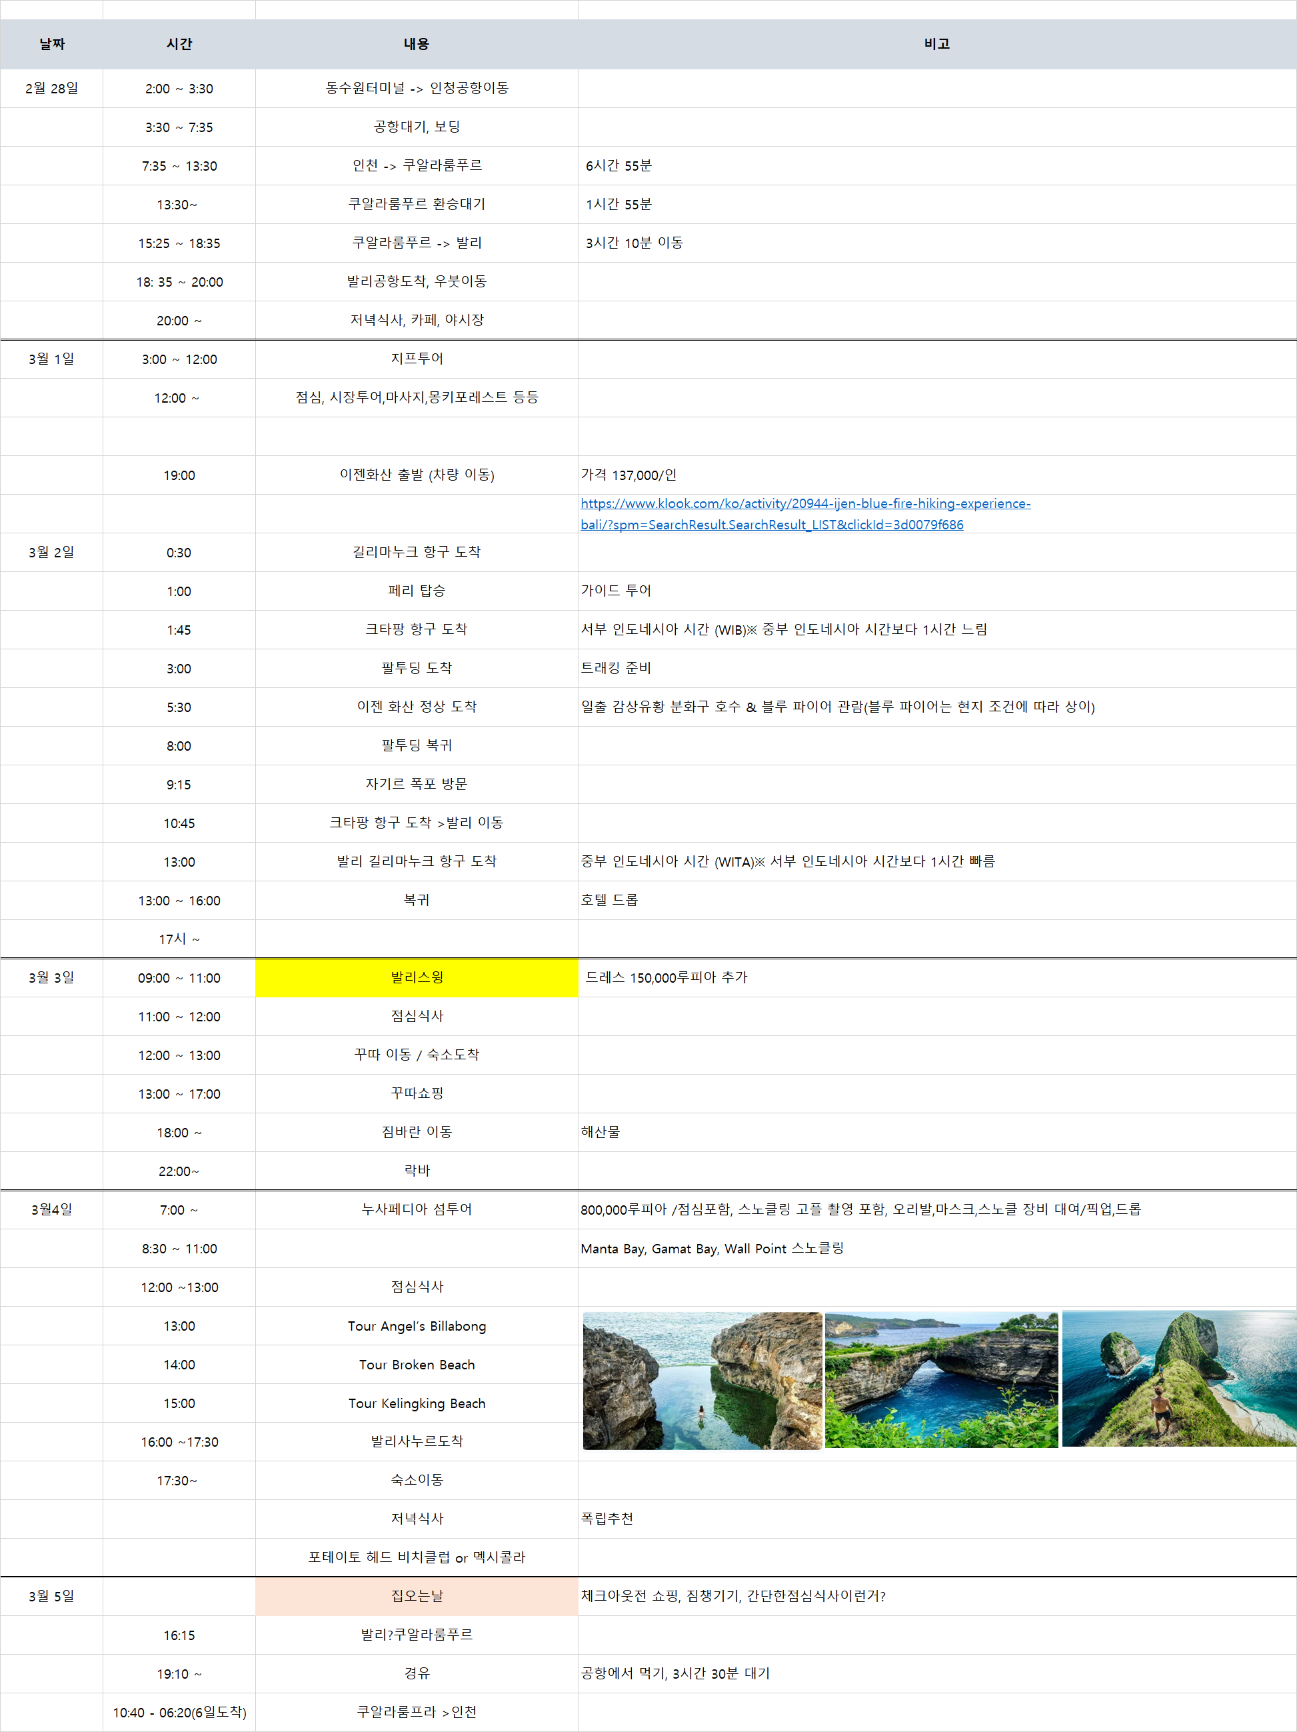The width and height of the screenshot is (1297, 1732).
Task: Select the Tour Broken Beach cell
Action: pyautogui.click(x=417, y=1365)
